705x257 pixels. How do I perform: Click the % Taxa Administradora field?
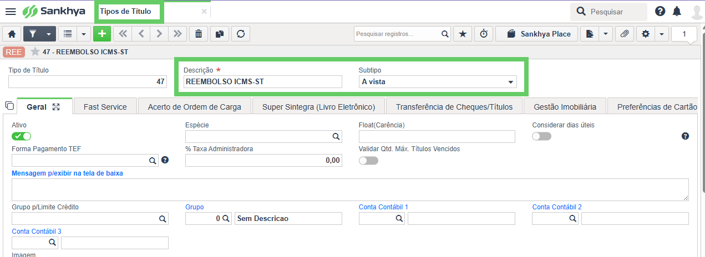263,161
